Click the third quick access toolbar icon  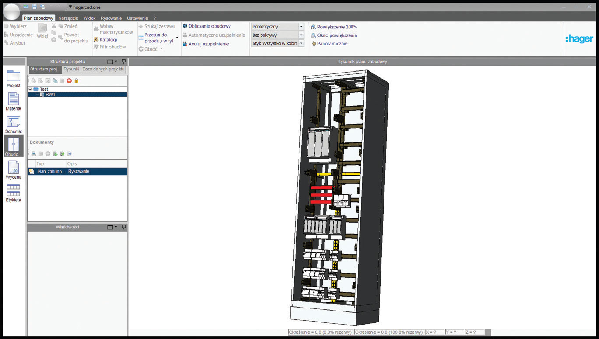[42, 7]
